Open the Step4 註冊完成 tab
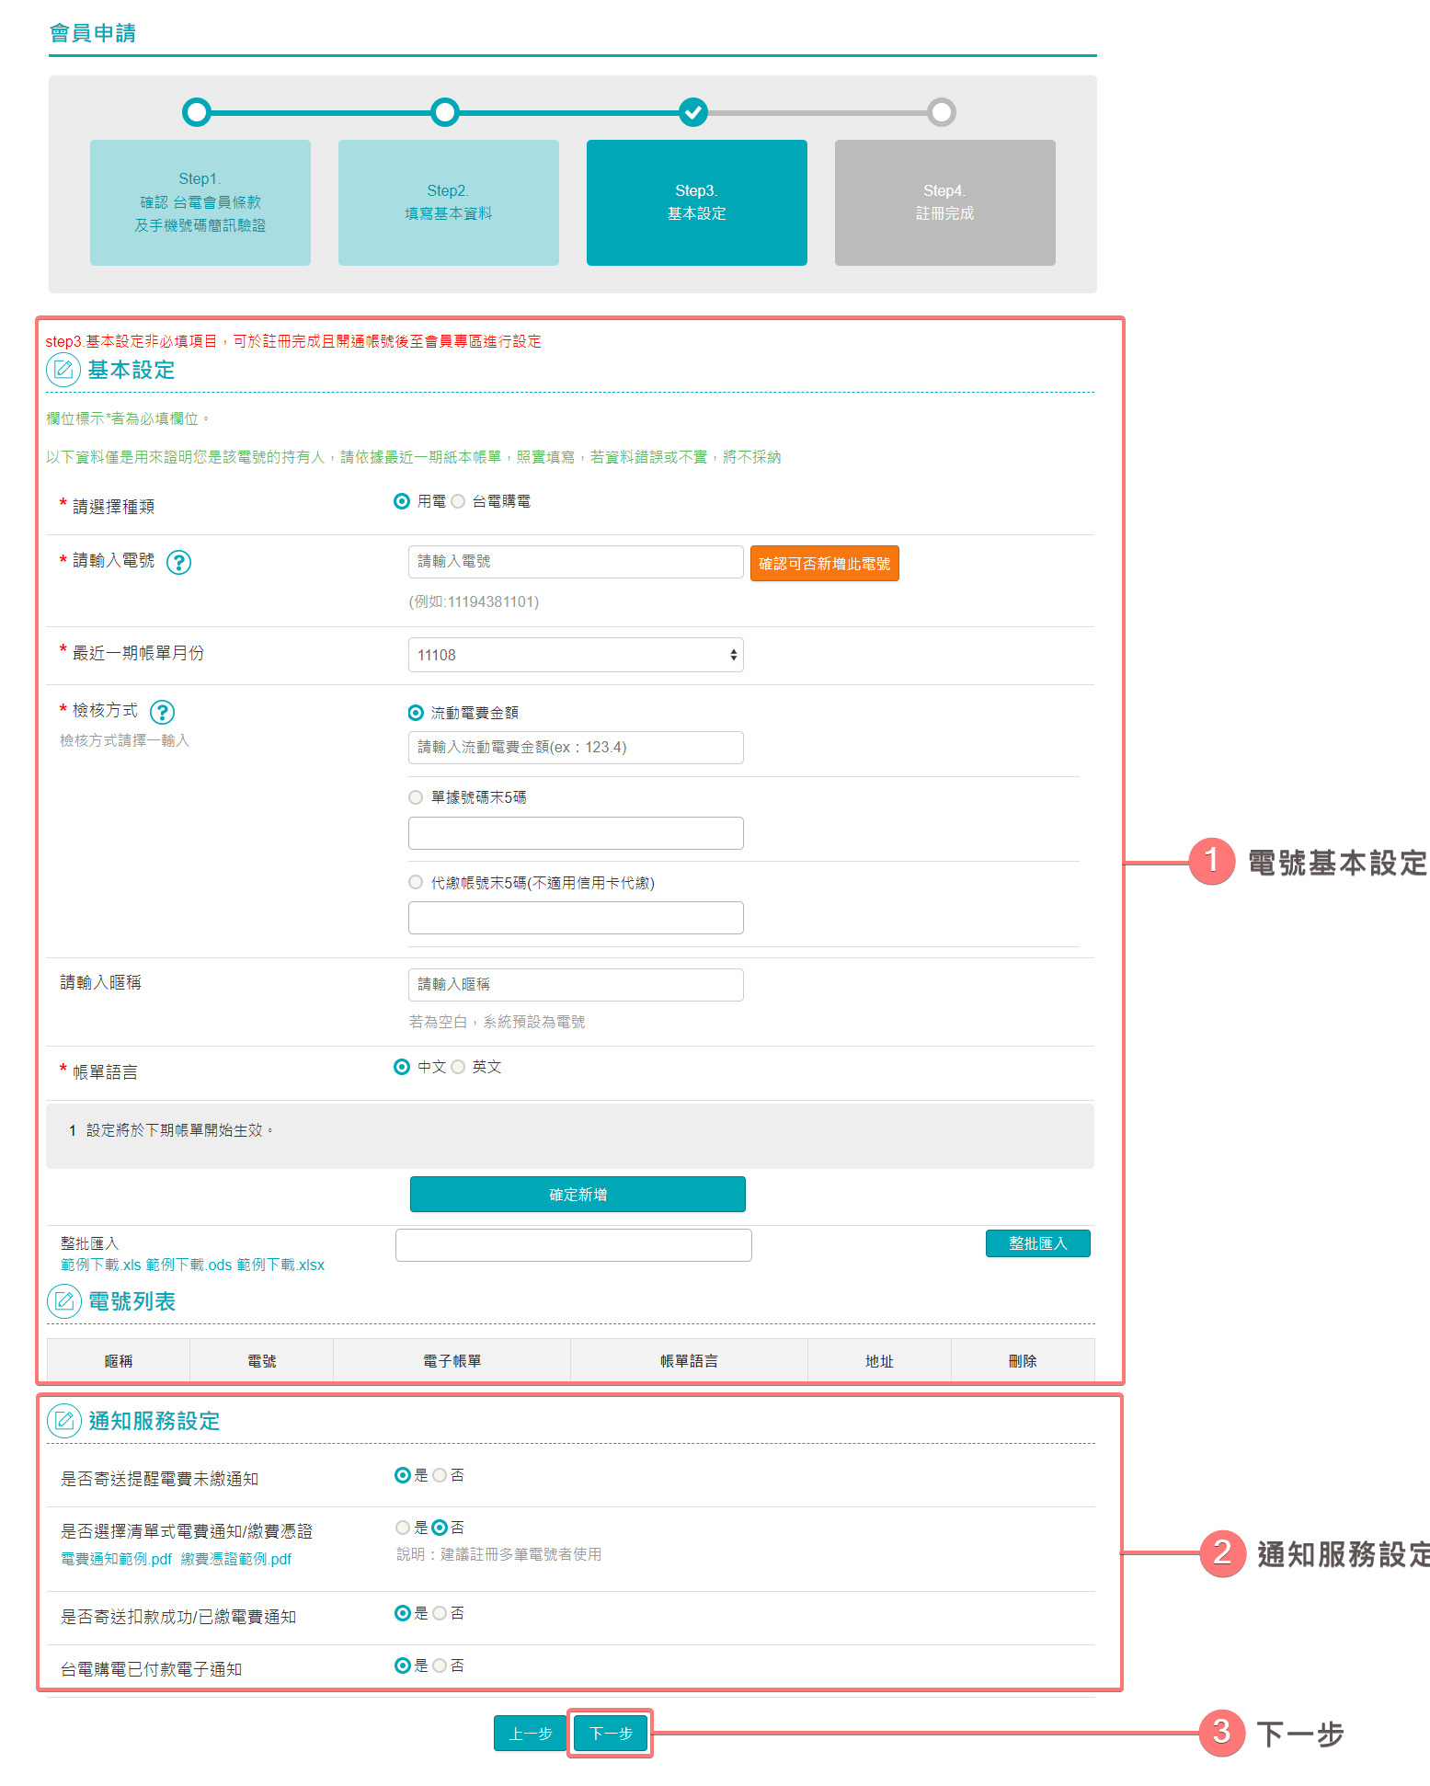Image resolution: width=1430 pixels, height=1786 pixels. (945, 202)
